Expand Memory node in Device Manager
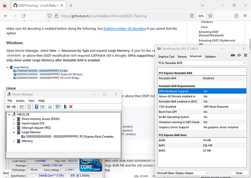This screenshot has height=178, width=251. 14,141
